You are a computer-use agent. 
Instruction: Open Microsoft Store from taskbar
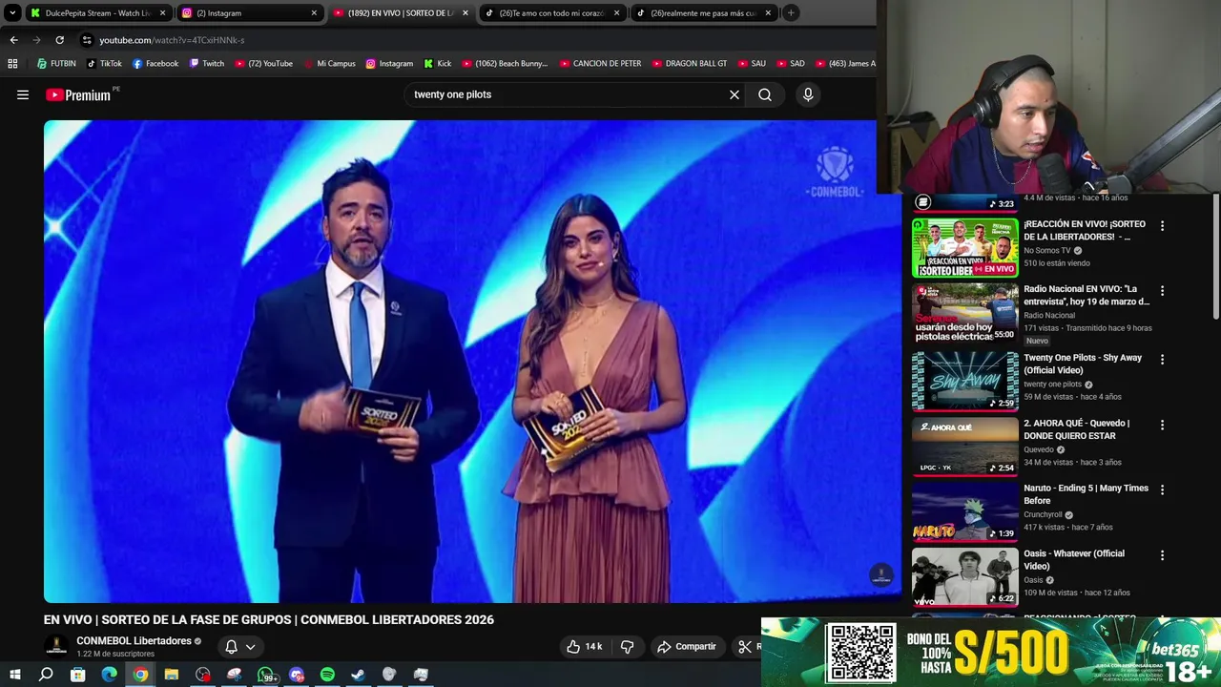[x=77, y=675]
